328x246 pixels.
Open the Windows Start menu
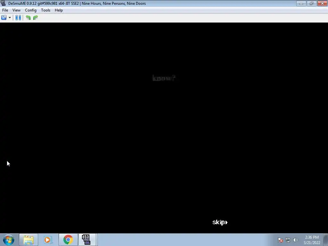[9, 240]
